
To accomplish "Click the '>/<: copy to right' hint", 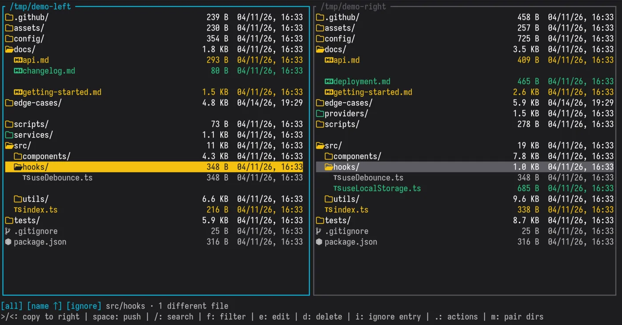I will (x=40, y=317).
